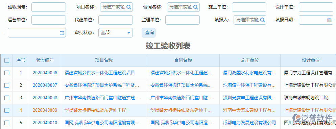Screen dimensions: 336x129
Task: Click the 合同名称 column header
Action: tap(183, 60)
